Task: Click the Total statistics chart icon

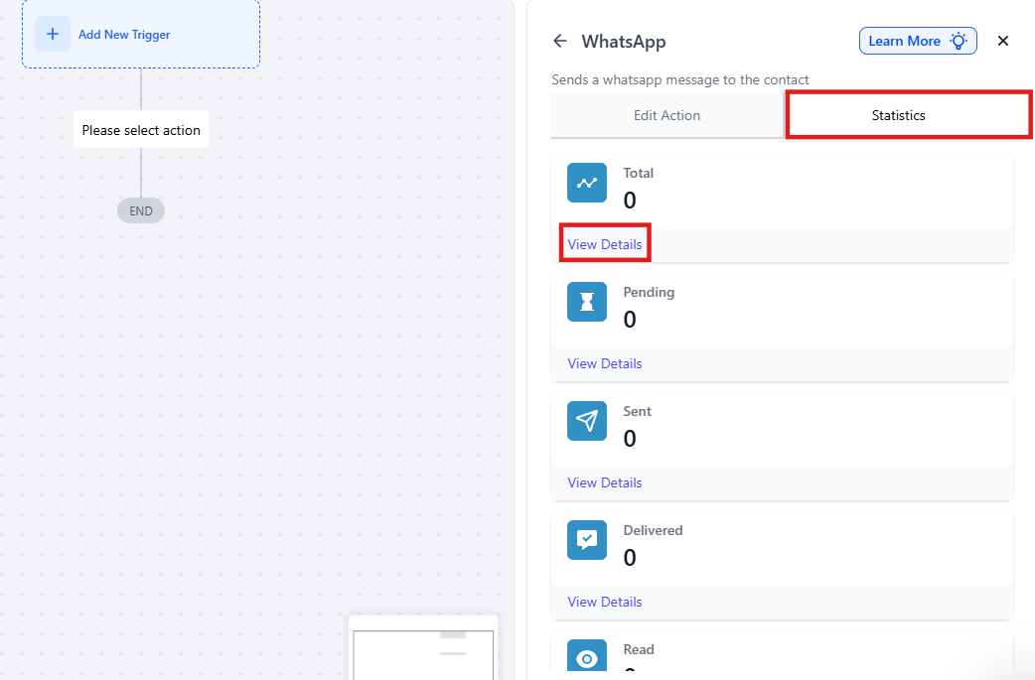Action: pos(587,183)
